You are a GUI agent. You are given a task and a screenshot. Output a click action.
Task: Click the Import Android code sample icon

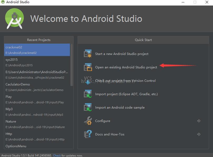[x=88, y=108]
